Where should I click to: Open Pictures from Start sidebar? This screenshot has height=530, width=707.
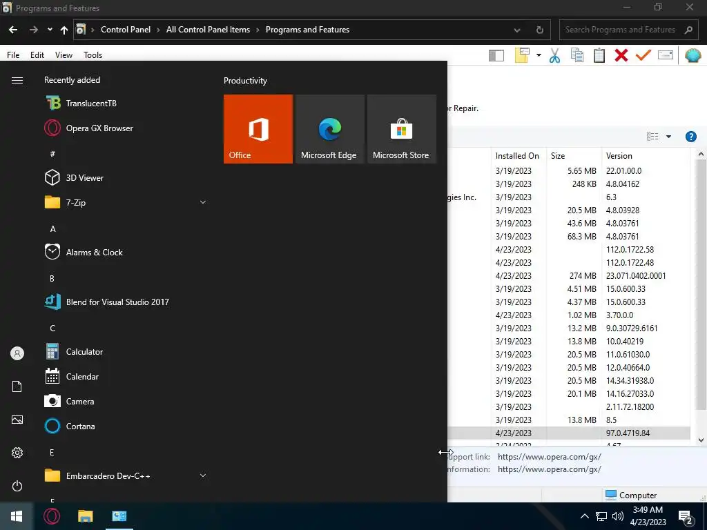[17, 420]
